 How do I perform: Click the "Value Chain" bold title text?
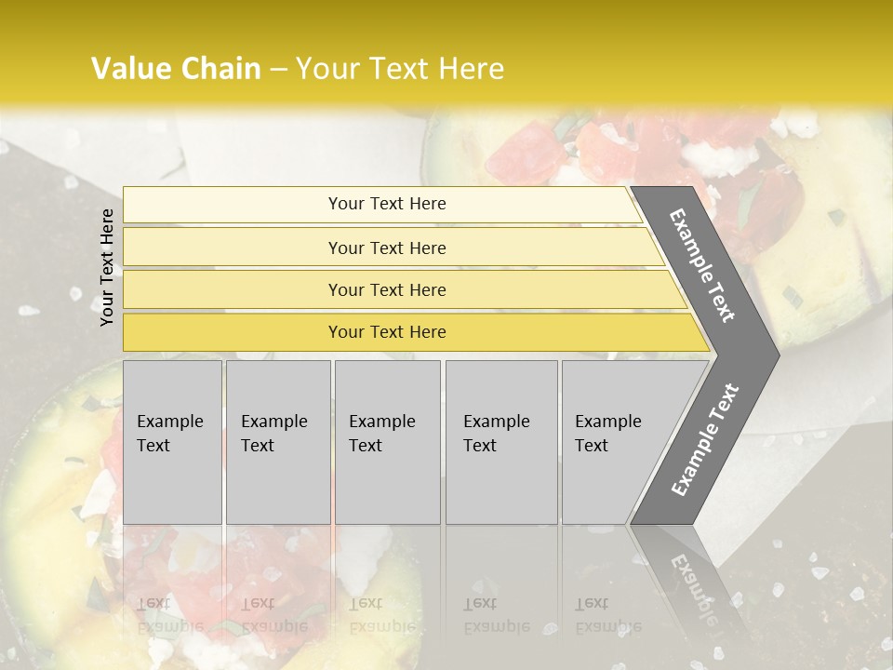click(176, 69)
